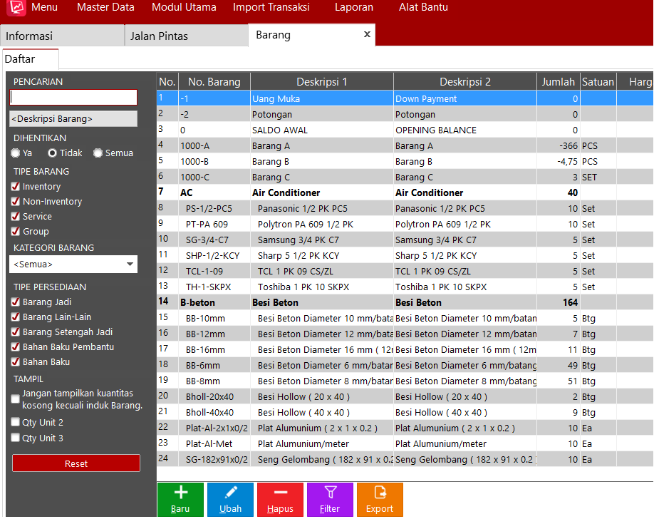Click the application logo icon

coord(16,7)
